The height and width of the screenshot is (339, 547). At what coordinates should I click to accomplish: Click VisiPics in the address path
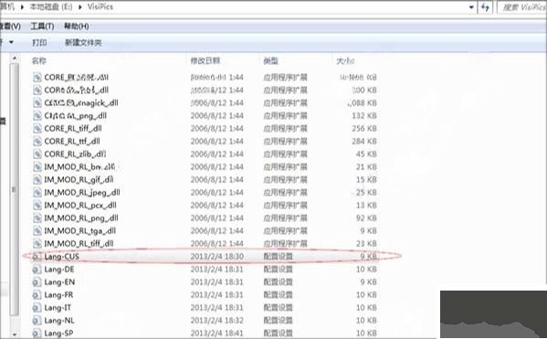100,7
